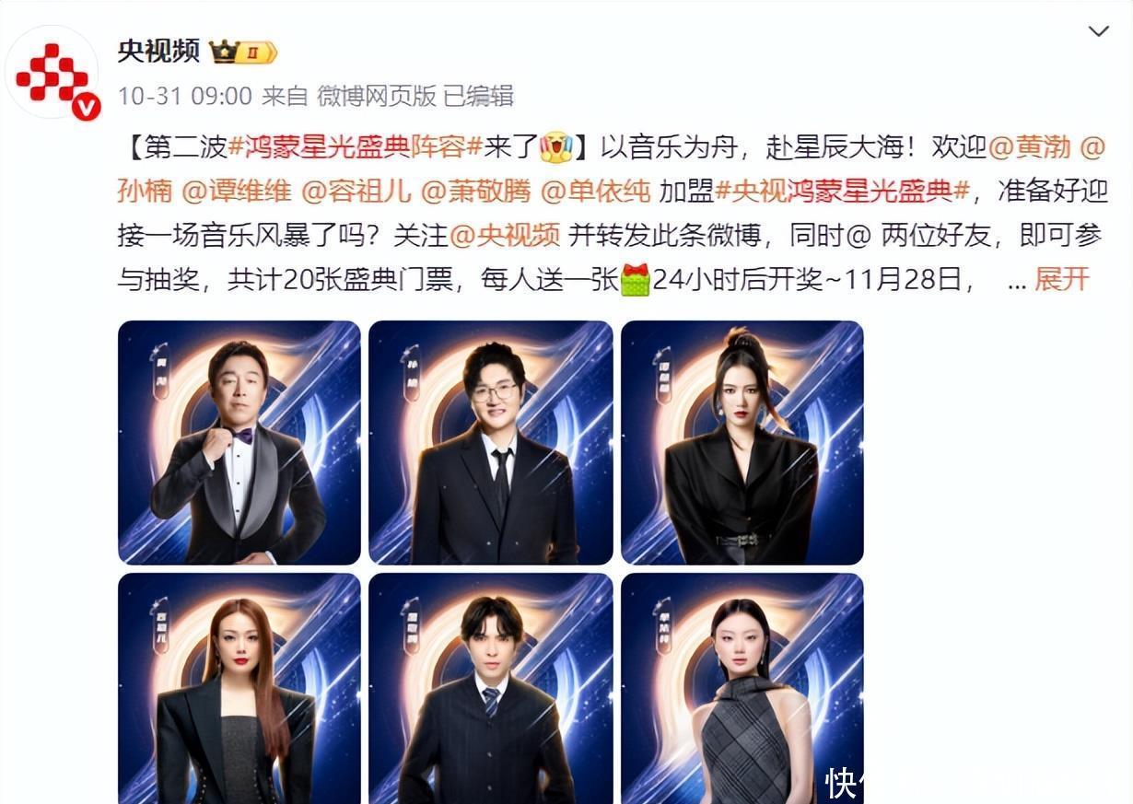Open the grey plaid dress woman poster

742,689
